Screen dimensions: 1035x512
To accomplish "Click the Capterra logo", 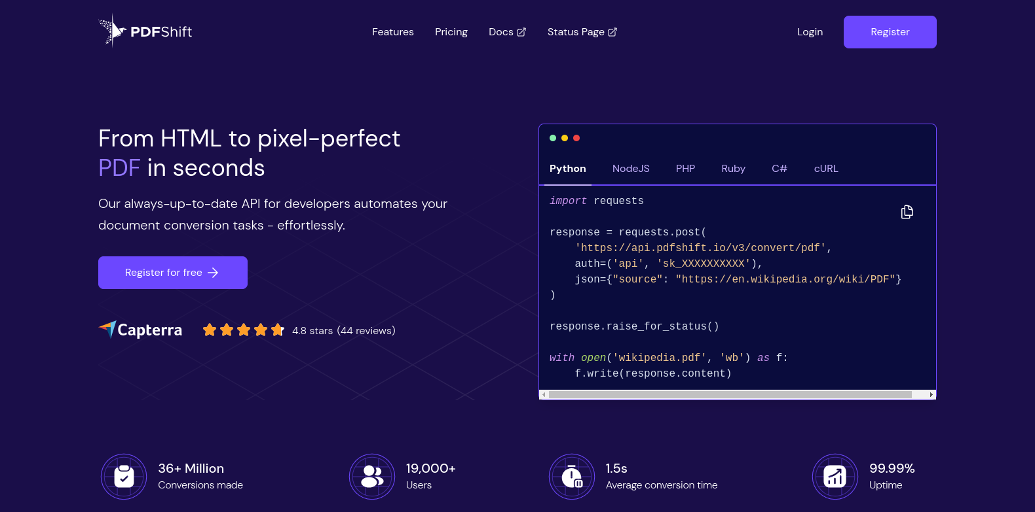I will (141, 330).
